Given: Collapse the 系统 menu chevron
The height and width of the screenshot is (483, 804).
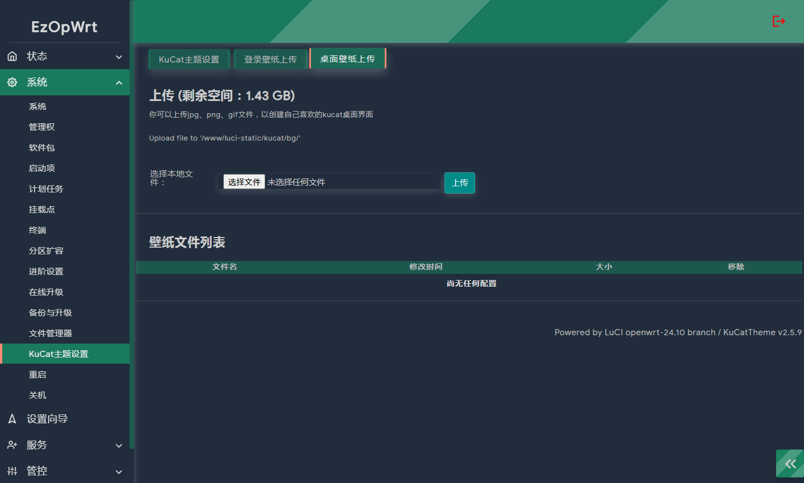Looking at the screenshot, I should tap(119, 83).
